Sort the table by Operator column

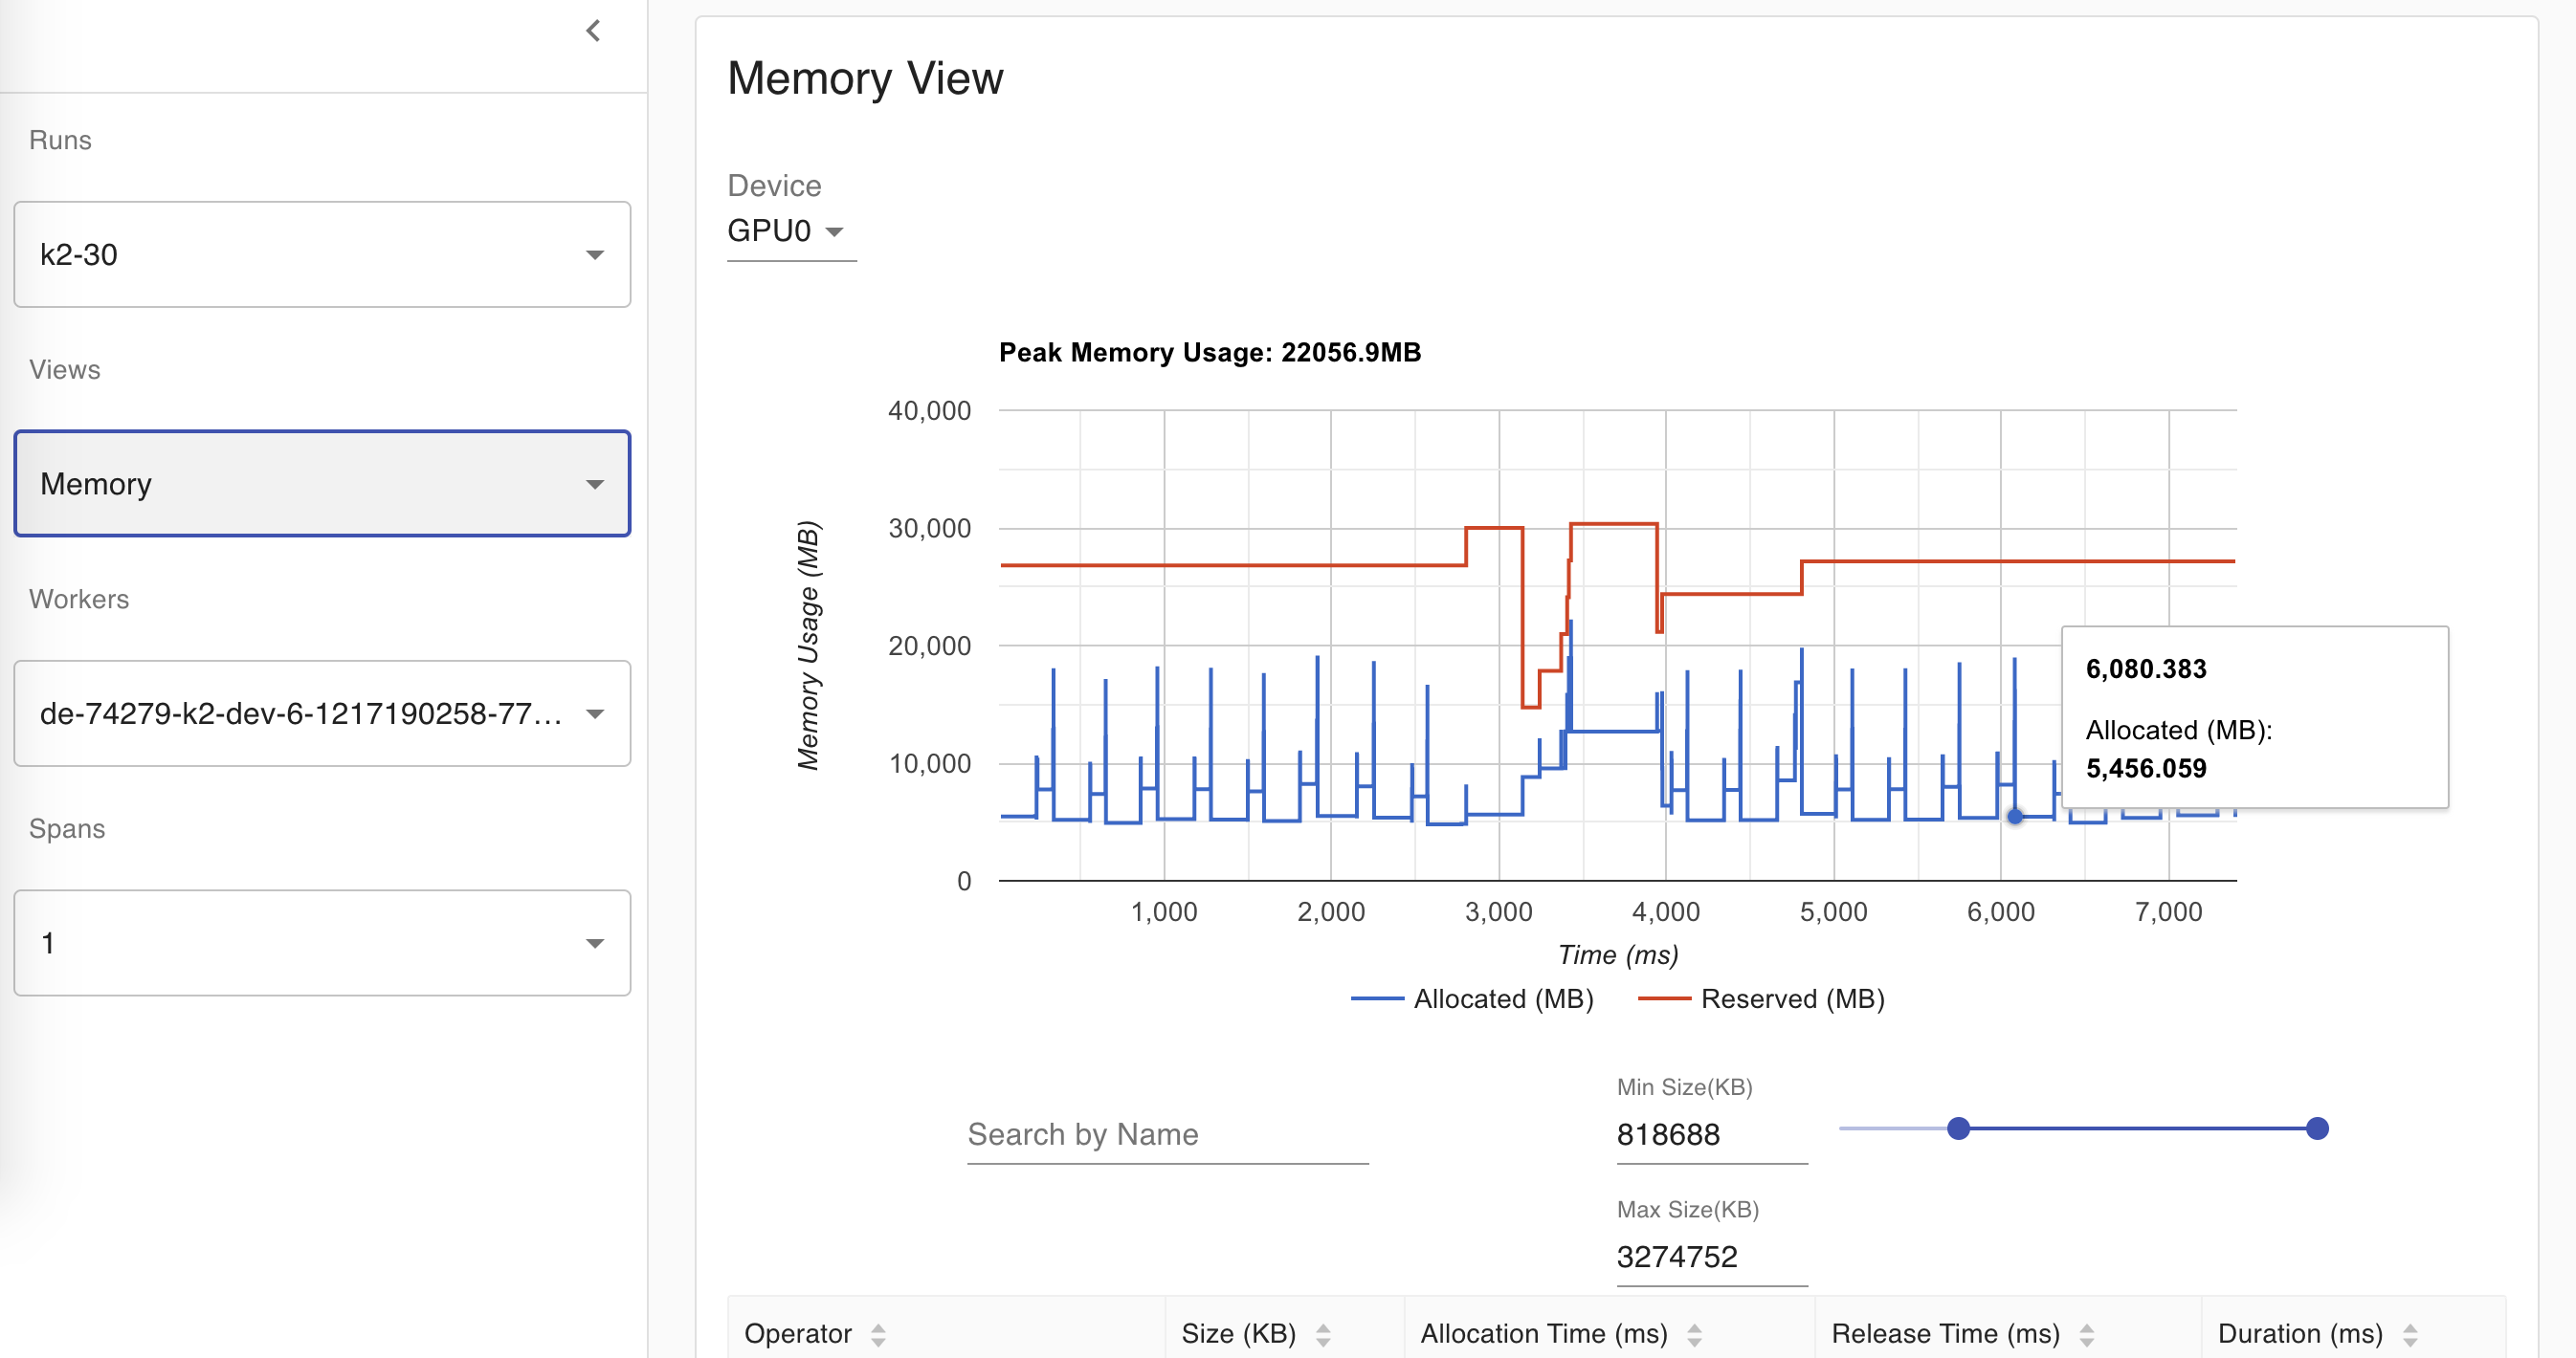click(x=878, y=1334)
